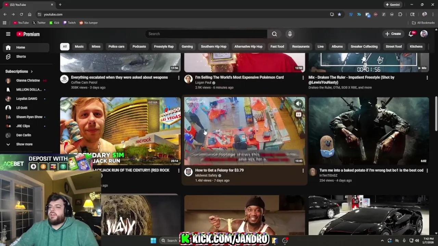Reload the YouTube page

21,14
